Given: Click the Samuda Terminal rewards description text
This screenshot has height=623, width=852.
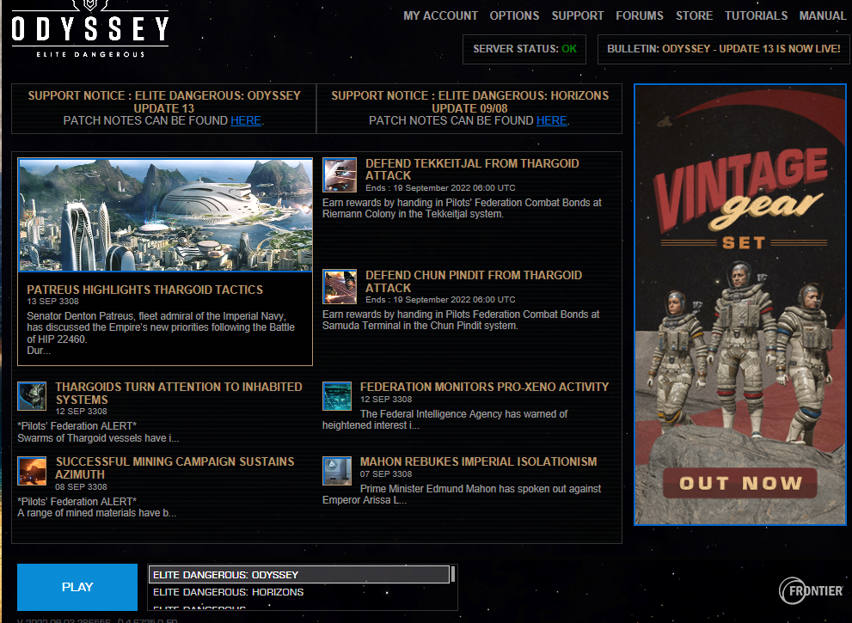Looking at the screenshot, I should (x=461, y=320).
